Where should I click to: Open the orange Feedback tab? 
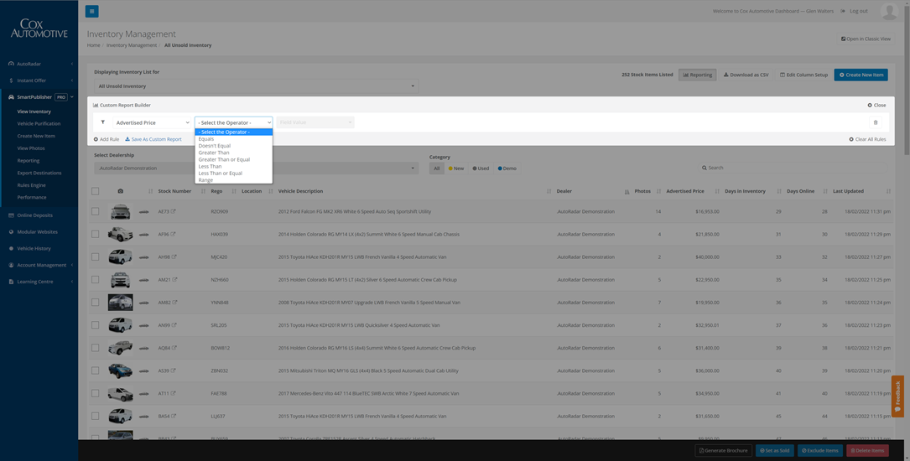click(x=897, y=396)
